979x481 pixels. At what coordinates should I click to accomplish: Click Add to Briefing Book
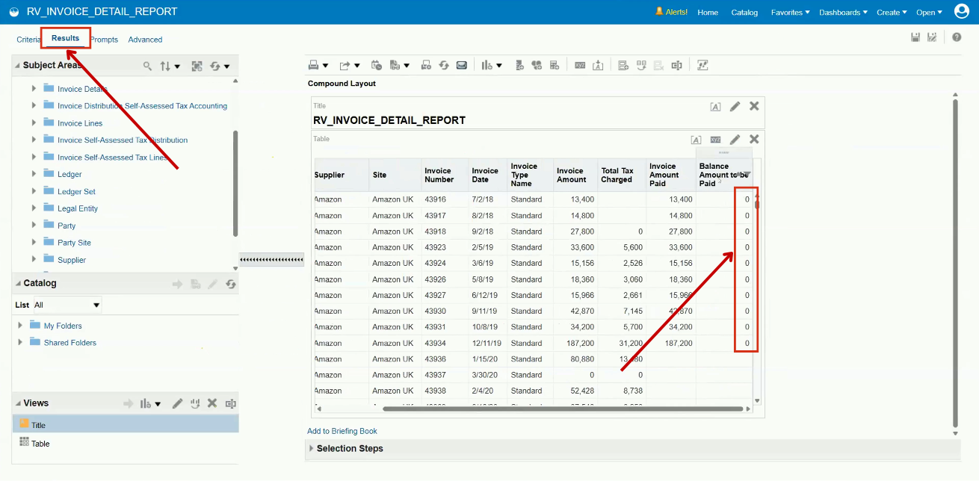(342, 431)
